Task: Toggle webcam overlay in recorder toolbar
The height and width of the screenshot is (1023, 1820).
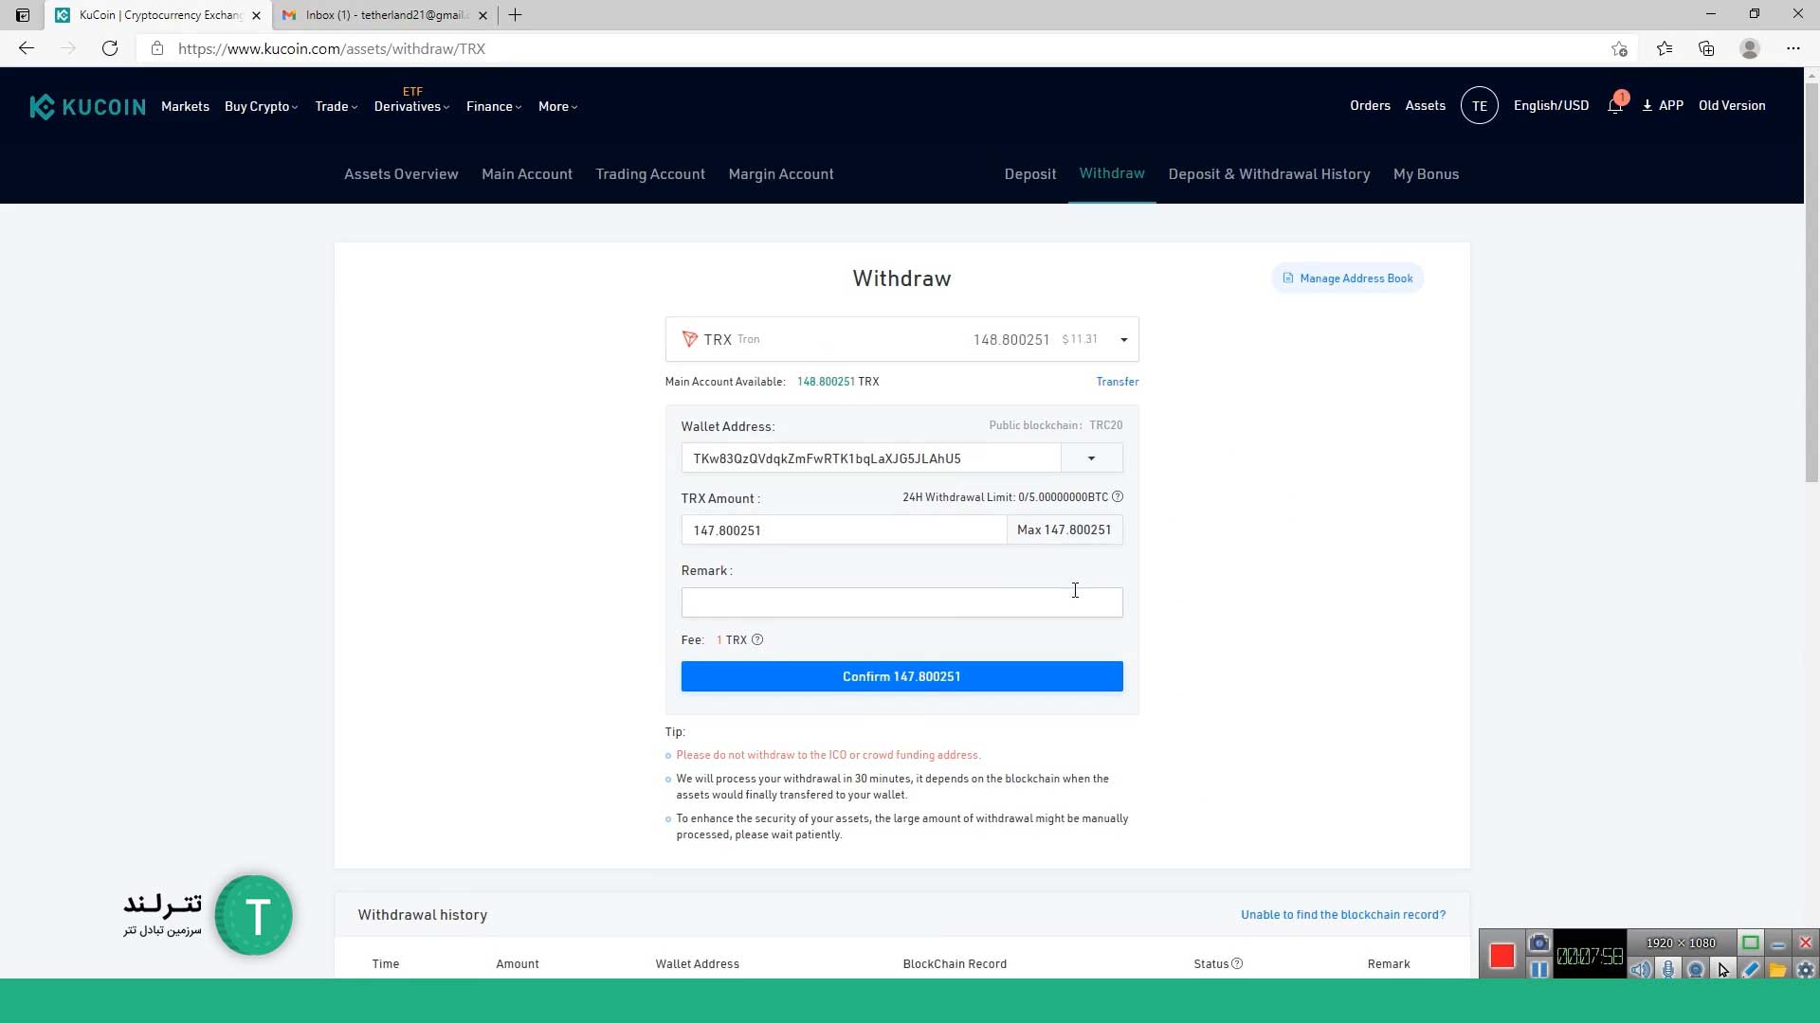Action: point(1696,969)
